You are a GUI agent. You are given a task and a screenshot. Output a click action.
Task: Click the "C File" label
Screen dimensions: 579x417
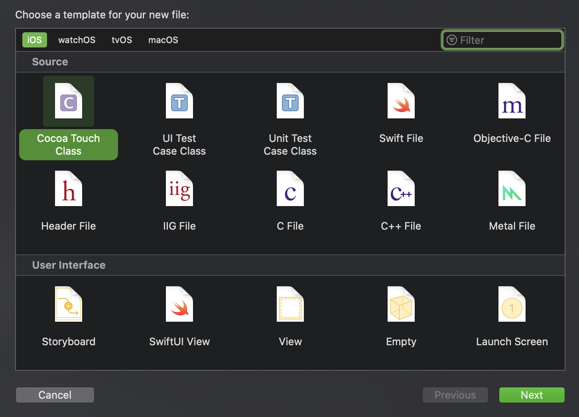290,226
